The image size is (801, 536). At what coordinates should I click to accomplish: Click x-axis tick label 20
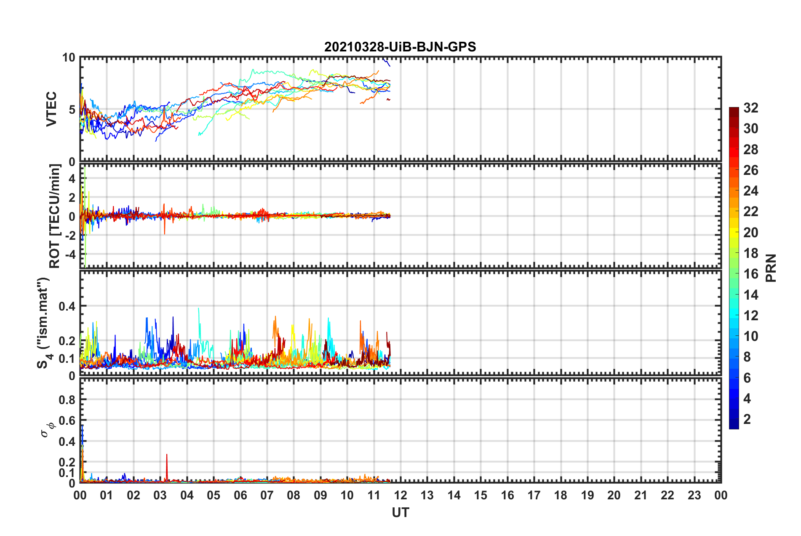click(614, 495)
